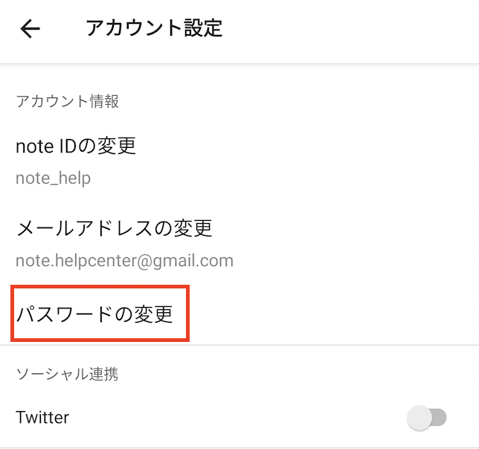Click the round knob of the Twitter switch
Image resolution: width=479 pixels, height=449 pixels.
click(420, 418)
